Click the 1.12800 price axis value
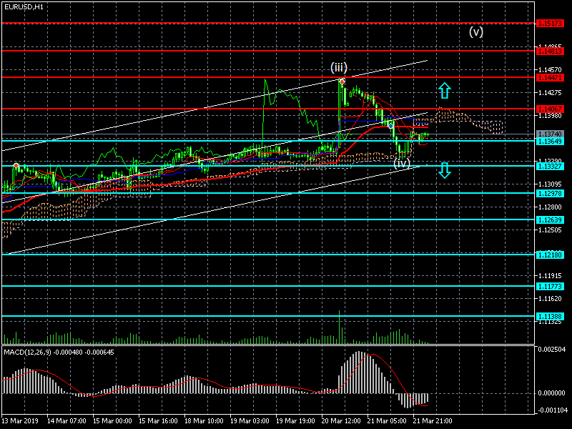Image resolution: width=572 pixels, height=429 pixels. (550, 207)
